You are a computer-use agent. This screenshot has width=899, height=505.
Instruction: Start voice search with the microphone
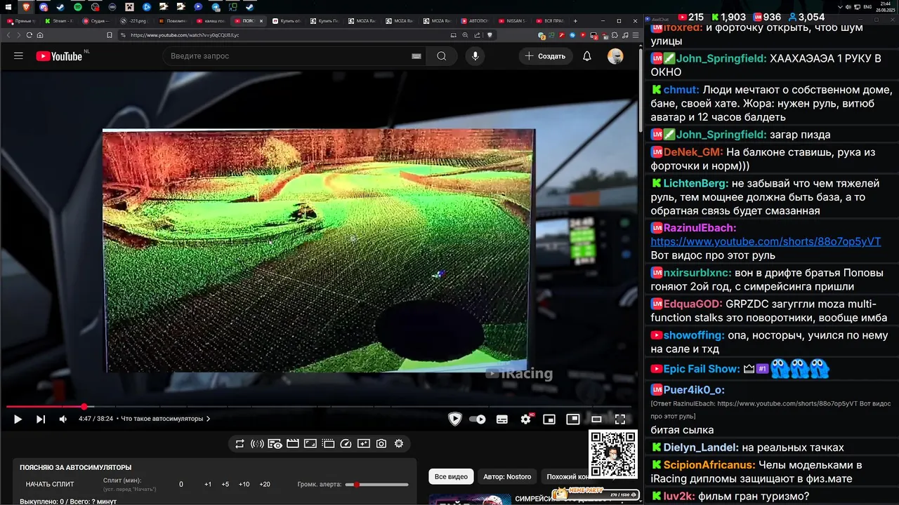[x=475, y=56]
